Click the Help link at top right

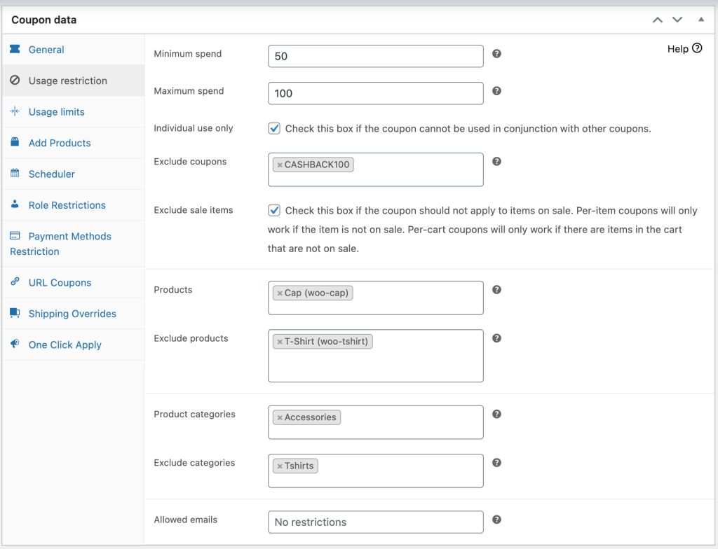click(684, 49)
